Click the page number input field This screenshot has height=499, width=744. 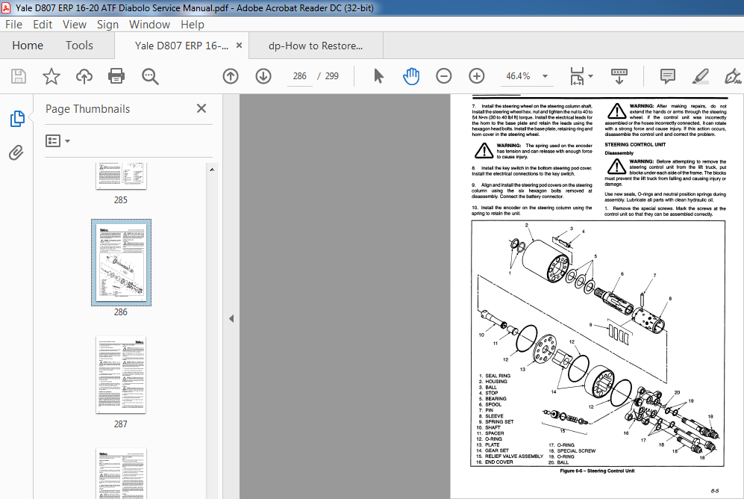click(299, 76)
